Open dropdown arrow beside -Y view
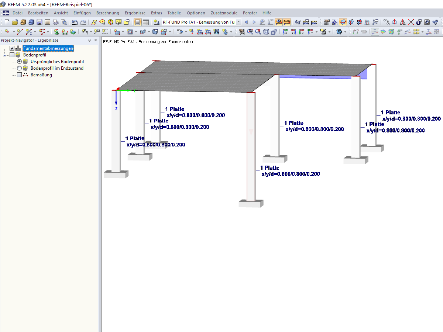Screen dimensions: 443x332 (316, 32)
